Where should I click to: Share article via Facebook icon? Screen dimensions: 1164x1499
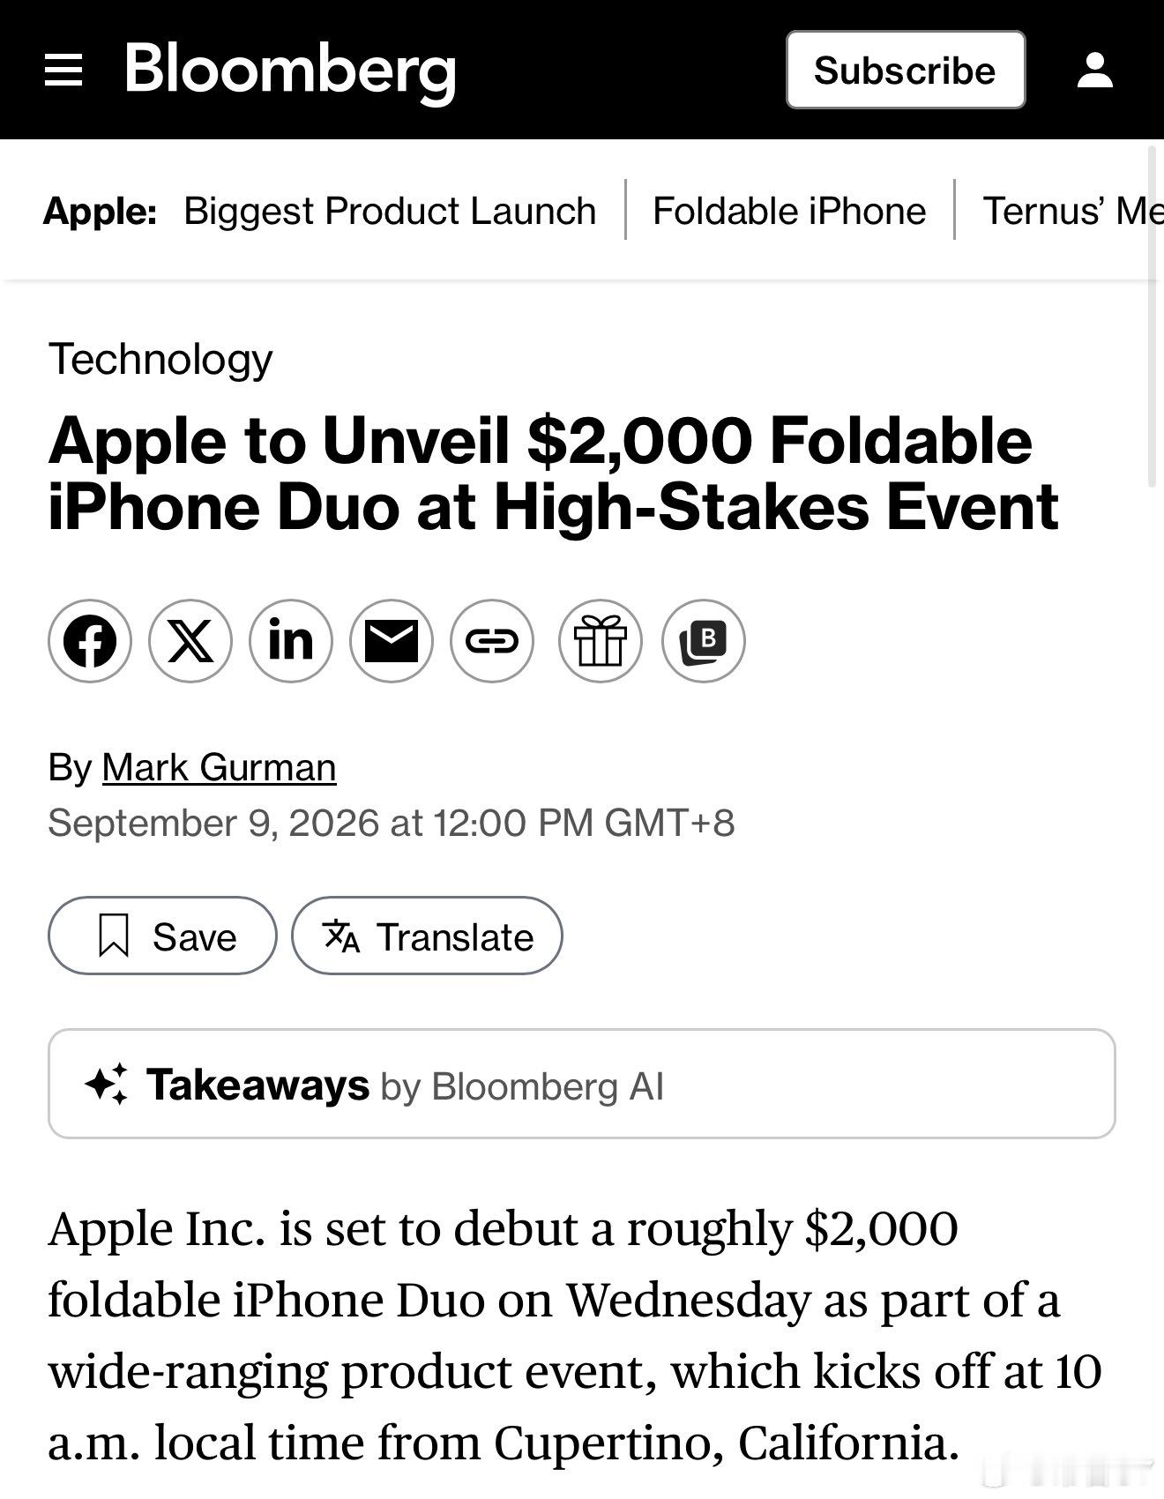pyautogui.click(x=90, y=641)
